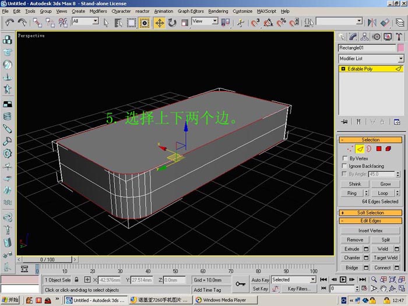Collapse the Selection rollout header

tap(370, 140)
